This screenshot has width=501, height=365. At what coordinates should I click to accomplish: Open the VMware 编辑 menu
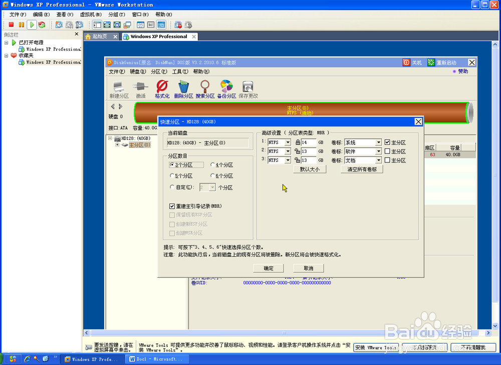click(x=41, y=15)
